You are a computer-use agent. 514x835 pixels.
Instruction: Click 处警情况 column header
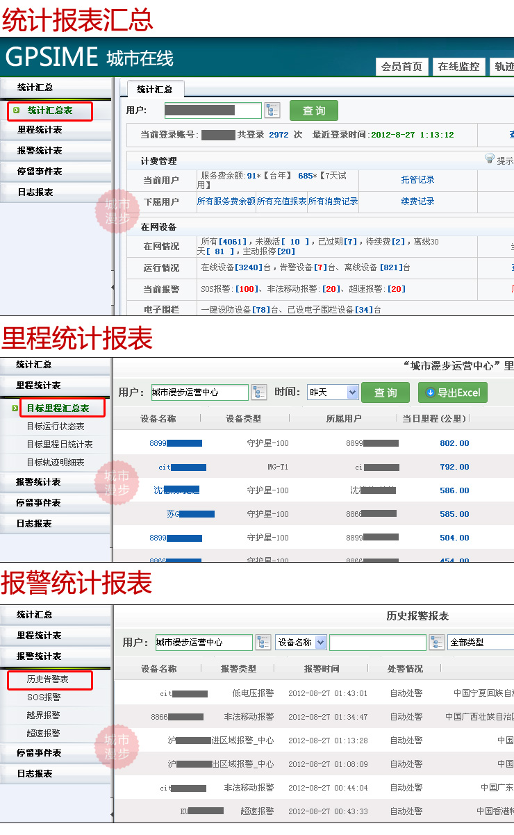(405, 669)
